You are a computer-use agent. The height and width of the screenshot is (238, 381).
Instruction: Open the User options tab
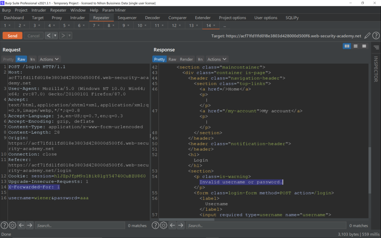tap(266, 18)
